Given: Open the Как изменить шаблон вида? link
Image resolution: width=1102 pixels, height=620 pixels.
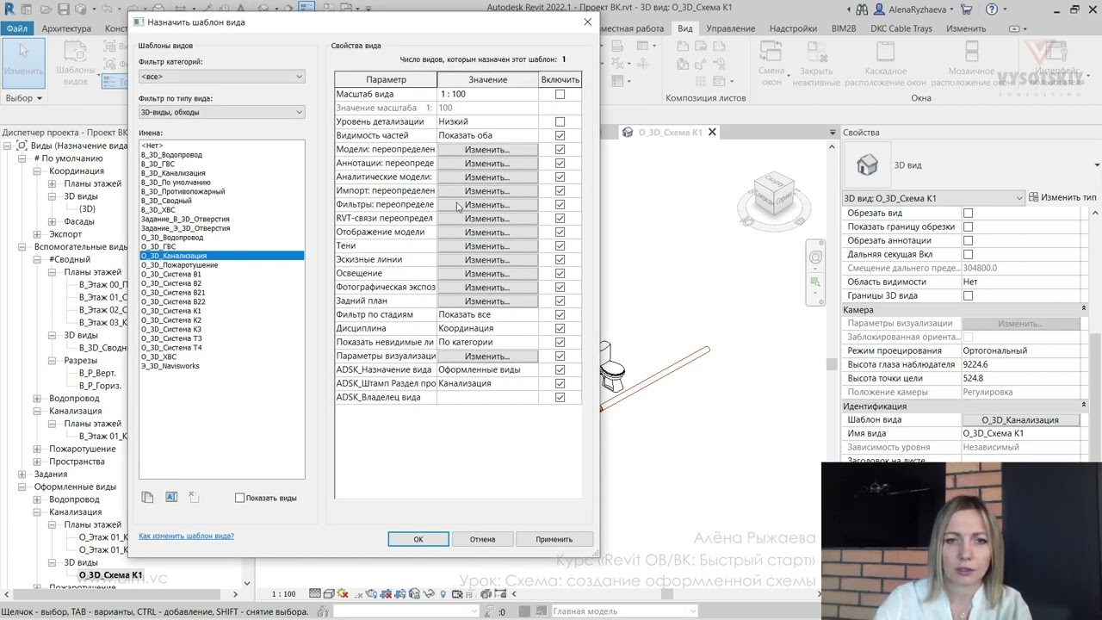Looking at the screenshot, I should (186, 536).
